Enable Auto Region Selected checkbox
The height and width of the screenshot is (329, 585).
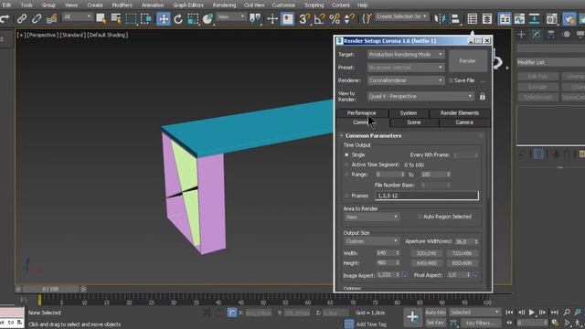[x=420, y=217]
